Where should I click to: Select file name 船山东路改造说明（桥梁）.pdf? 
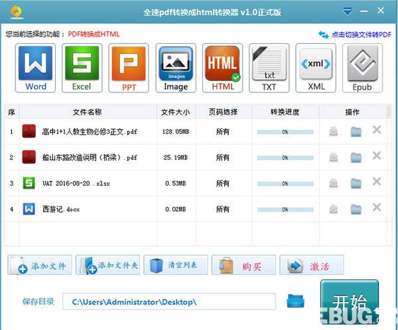click(90, 157)
